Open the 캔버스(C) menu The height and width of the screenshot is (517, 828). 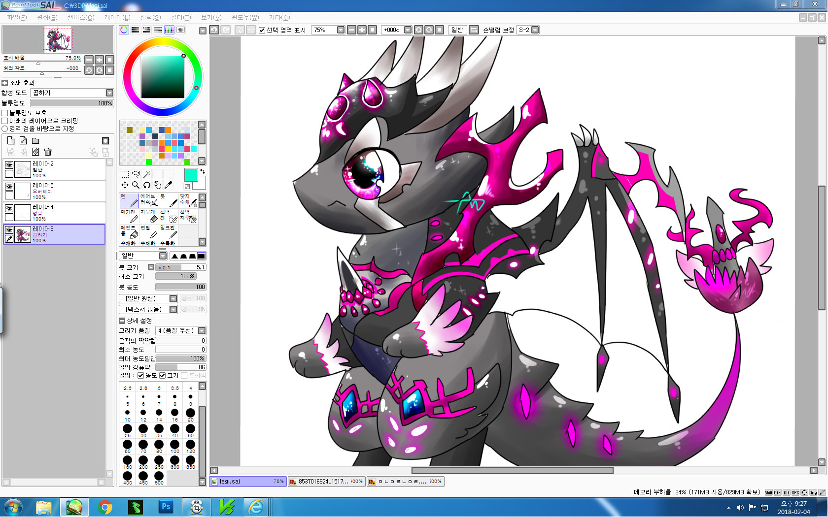pyautogui.click(x=80, y=17)
